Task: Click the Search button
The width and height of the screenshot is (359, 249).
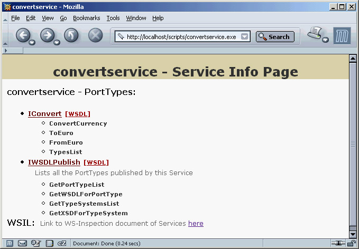Action: tap(274, 37)
